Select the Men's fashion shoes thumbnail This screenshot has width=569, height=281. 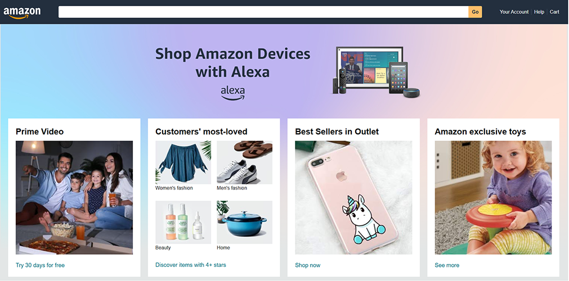click(245, 162)
